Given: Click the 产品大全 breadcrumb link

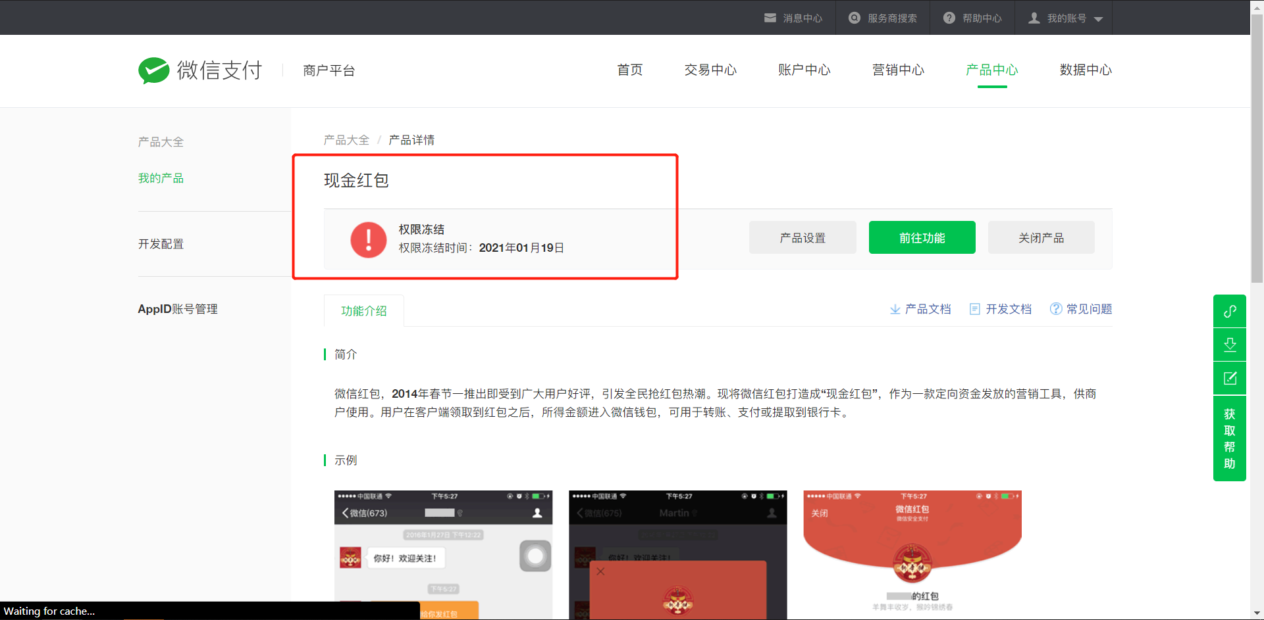Looking at the screenshot, I should 346,140.
